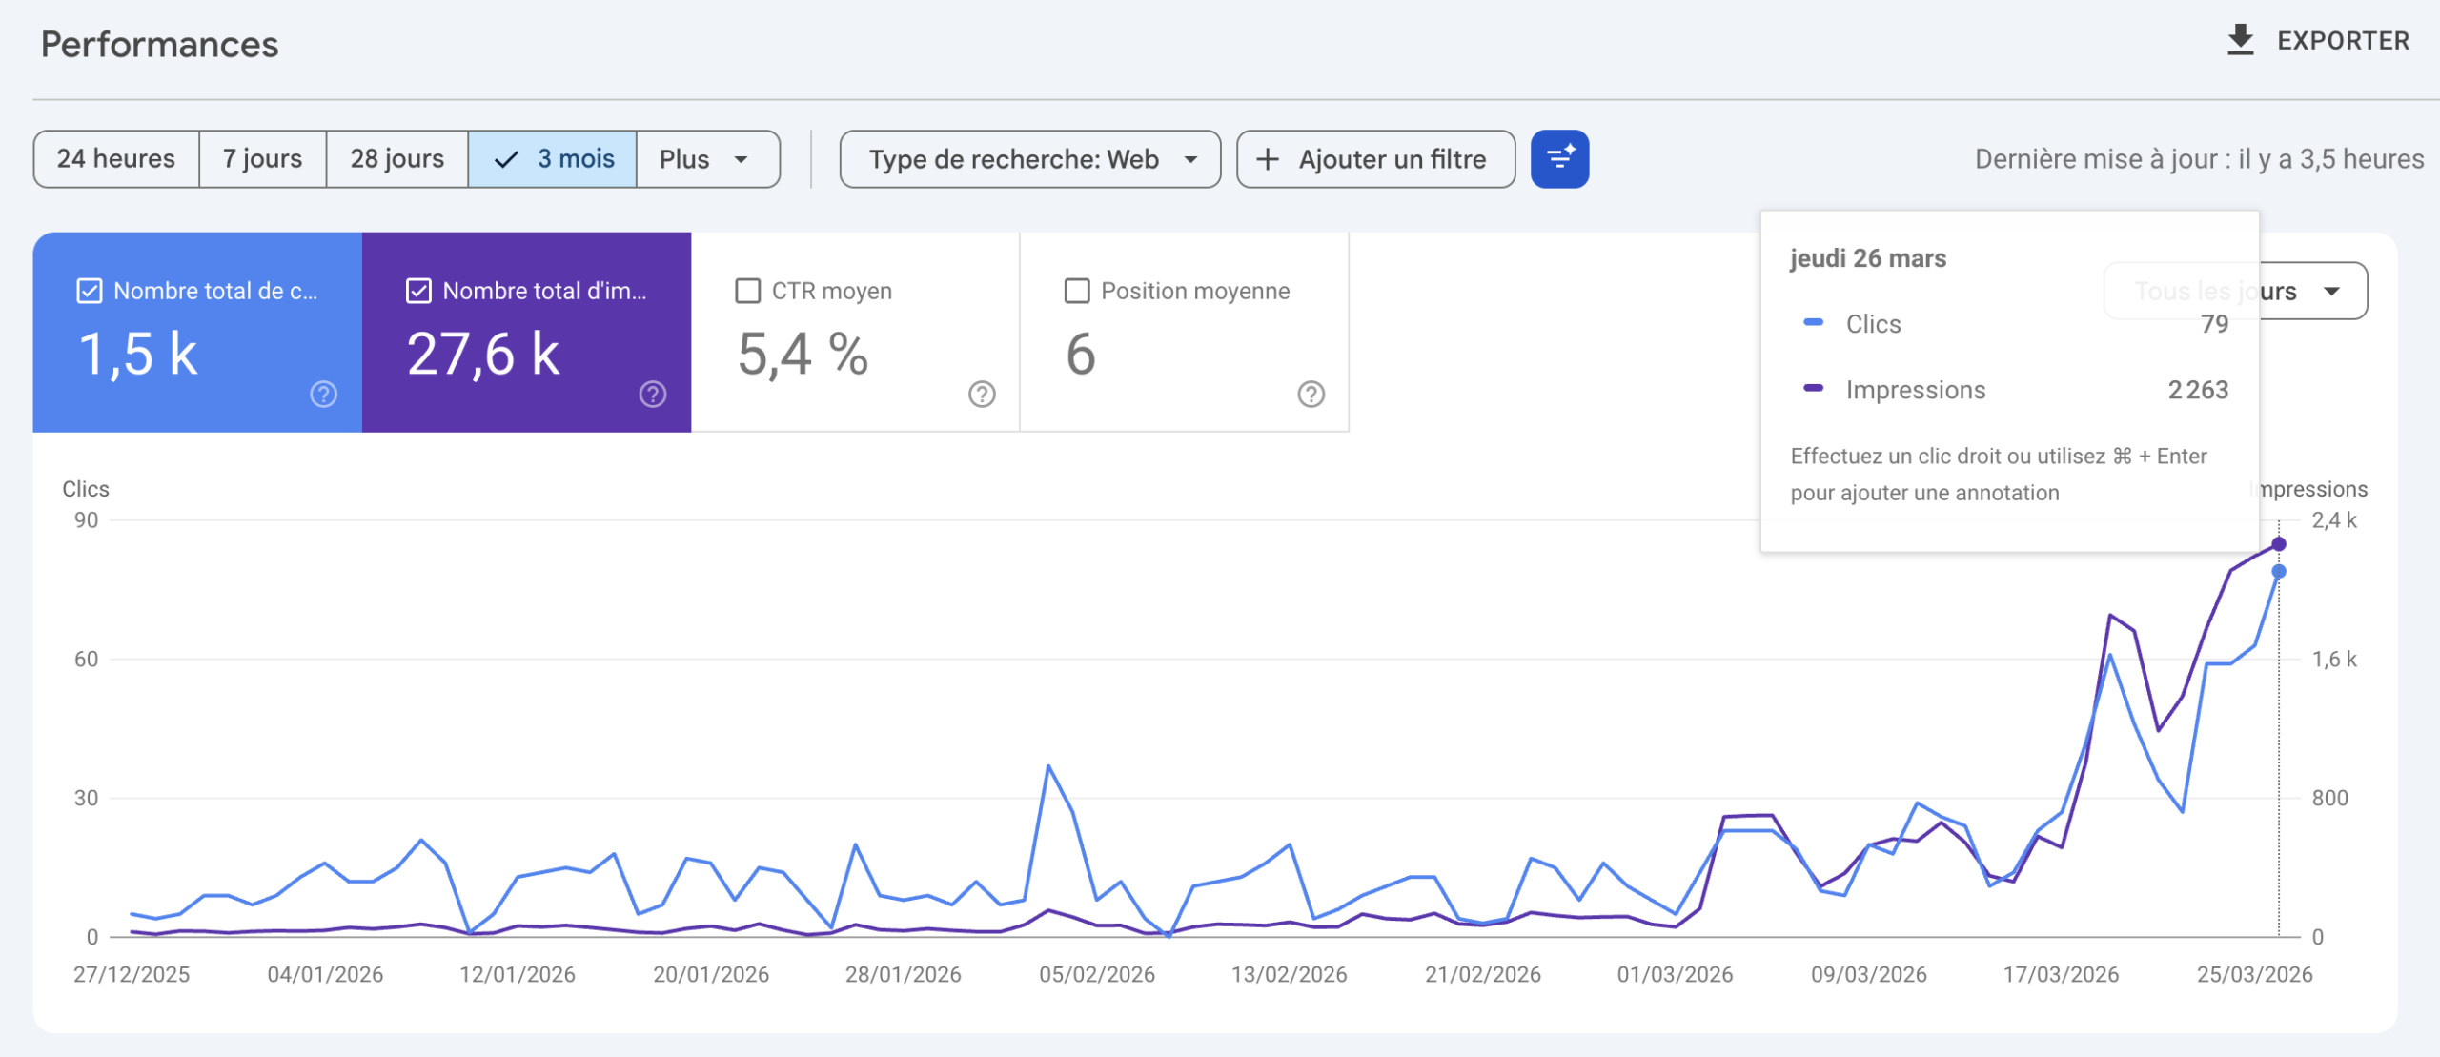The height and width of the screenshot is (1057, 2440).
Task: Click help icon on total clicks card
Action: point(323,394)
